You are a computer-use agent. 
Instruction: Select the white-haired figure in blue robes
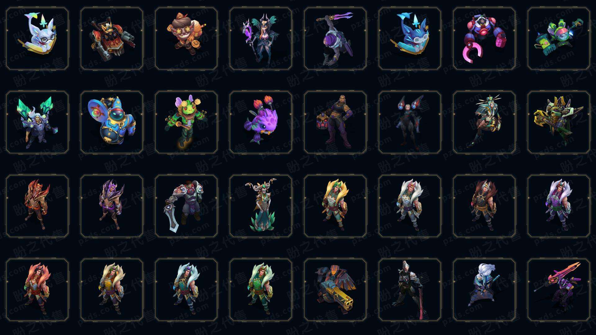point(484,290)
